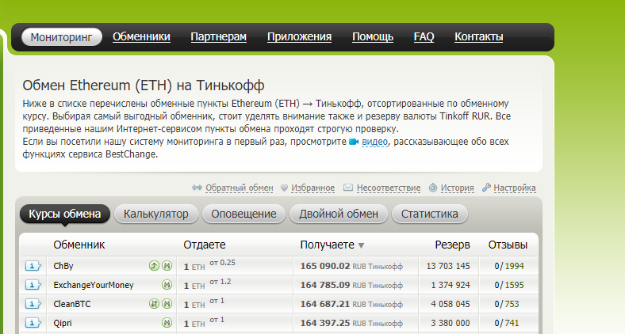Screen dimensions: 625x334
Task: Open info icon for Qipri row
Action: pyautogui.click(x=33, y=323)
